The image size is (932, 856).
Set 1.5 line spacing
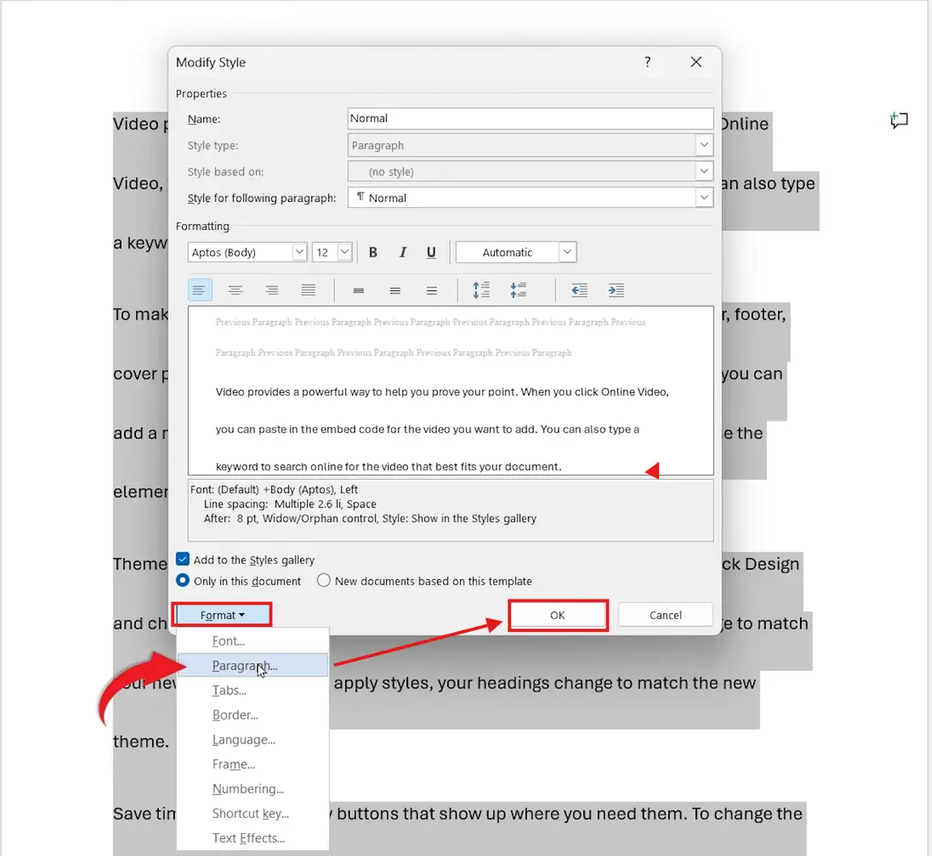click(x=395, y=290)
